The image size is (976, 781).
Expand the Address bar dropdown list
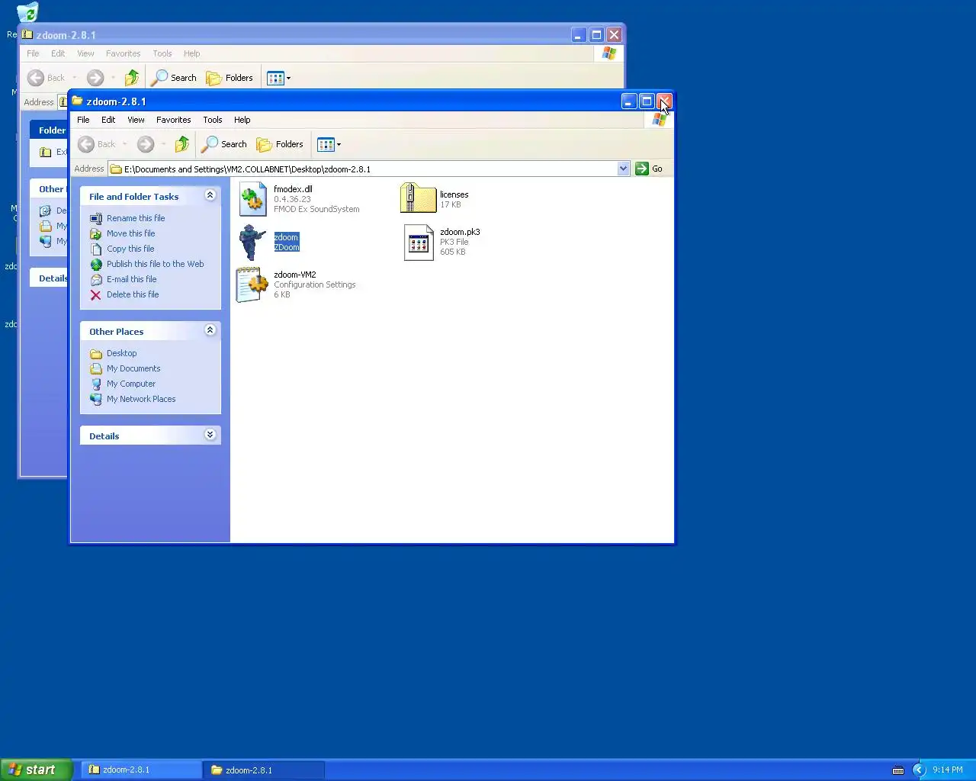coord(623,169)
